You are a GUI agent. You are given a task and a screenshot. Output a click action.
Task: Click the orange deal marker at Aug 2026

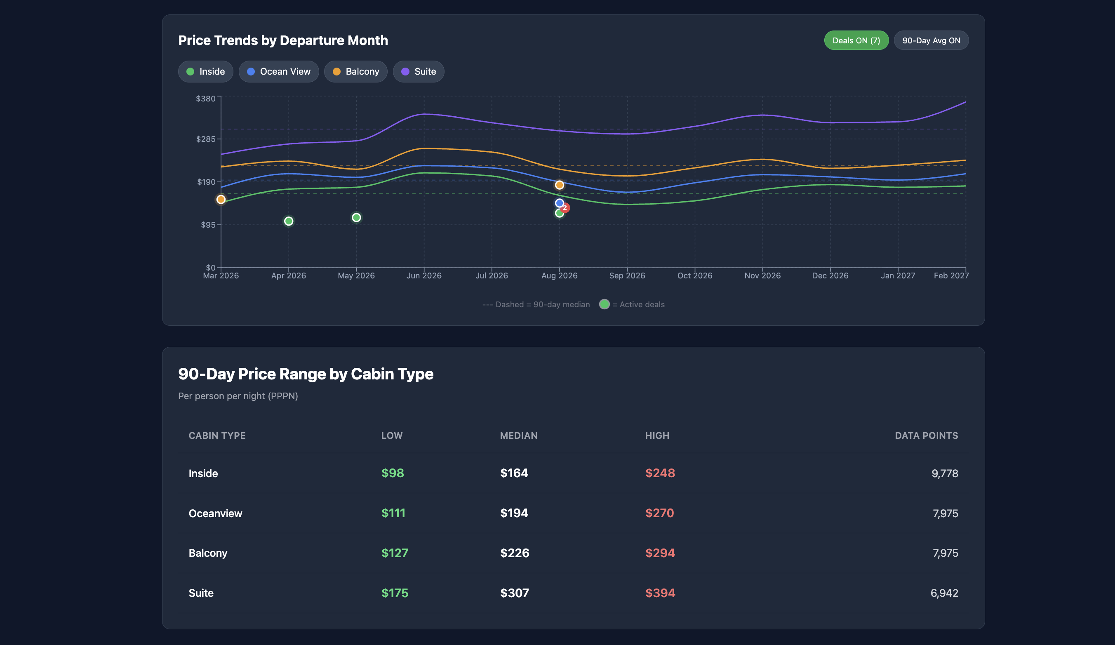[559, 185]
